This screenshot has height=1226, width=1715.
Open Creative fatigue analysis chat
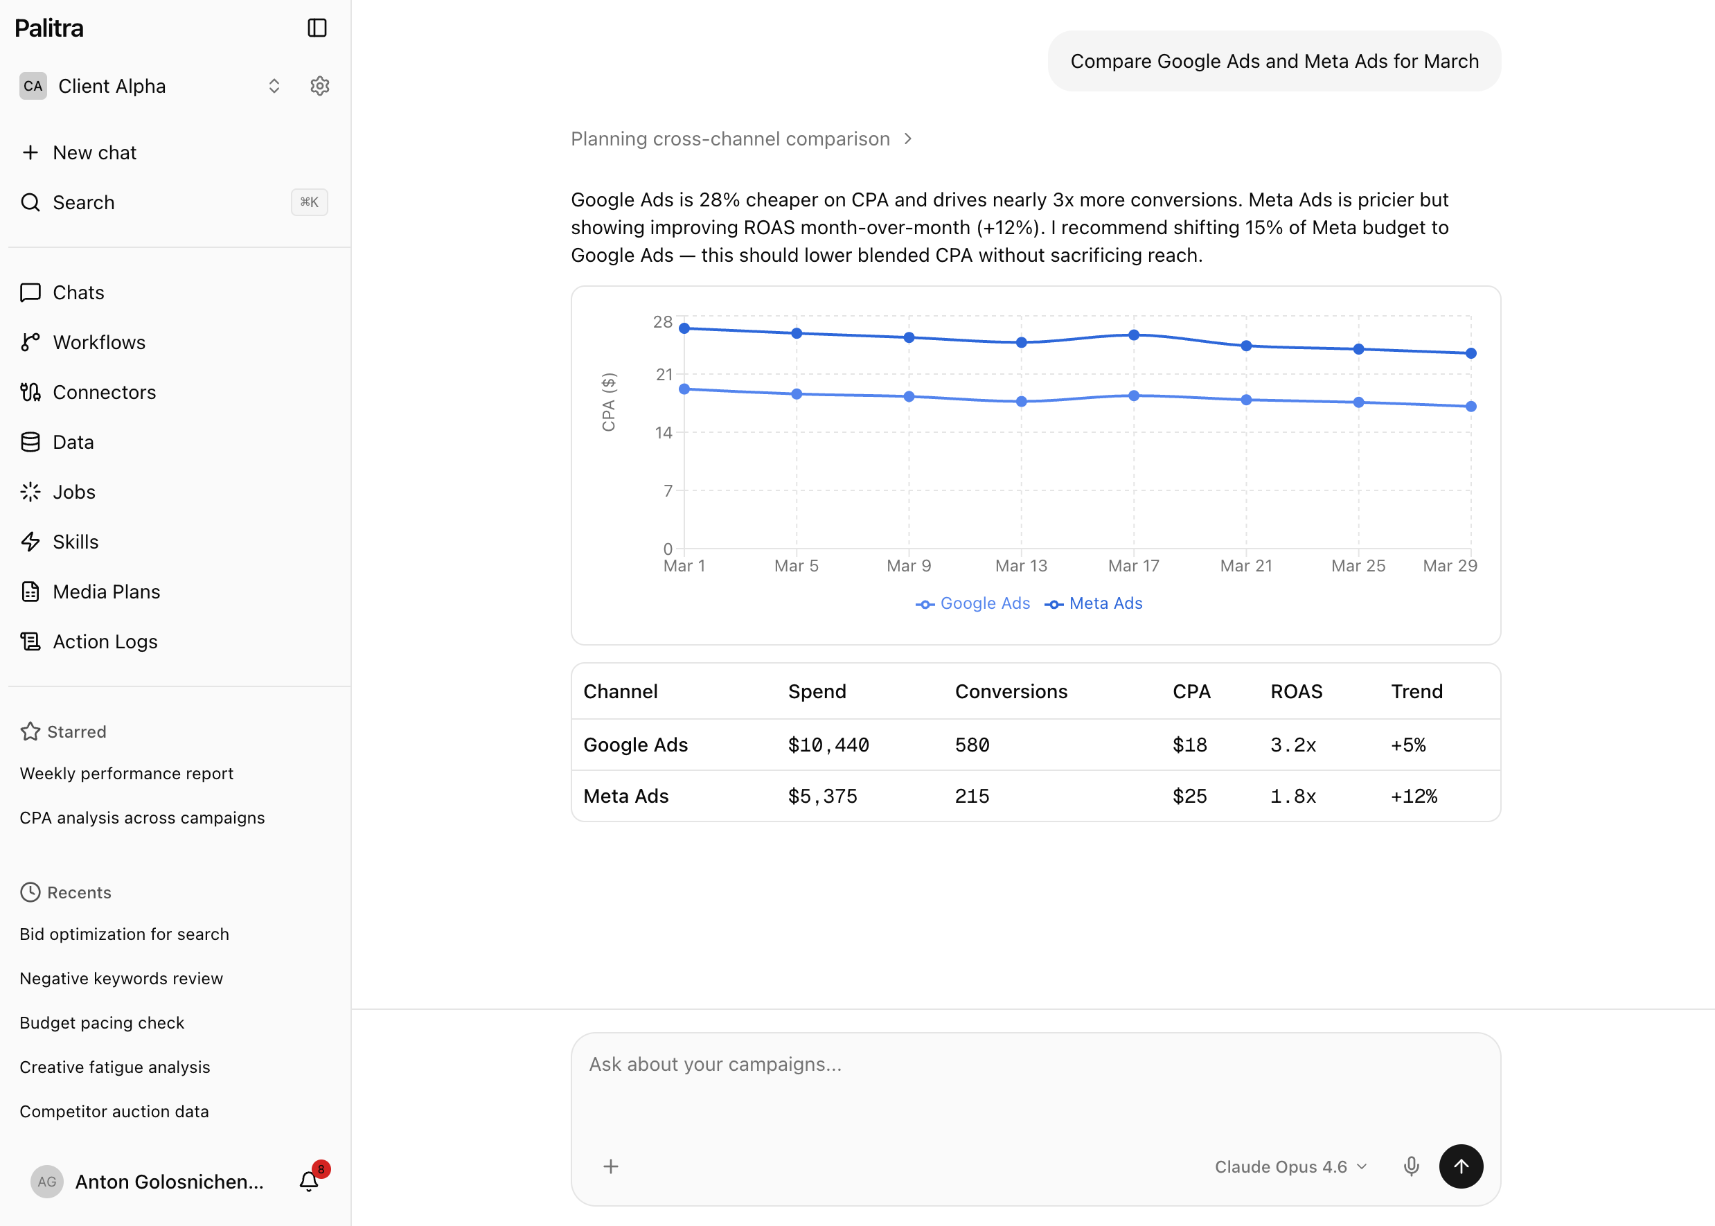(x=115, y=1067)
